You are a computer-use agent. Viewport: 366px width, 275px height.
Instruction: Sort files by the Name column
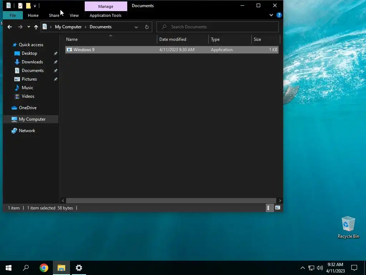(111, 39)
